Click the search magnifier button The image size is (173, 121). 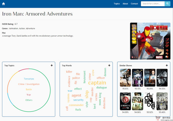tap(167, 4)
